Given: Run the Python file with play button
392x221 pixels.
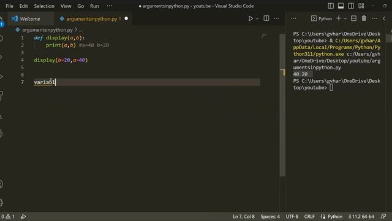Looking at the screenshot, I should pyautogui.click(x=251, y=18).
